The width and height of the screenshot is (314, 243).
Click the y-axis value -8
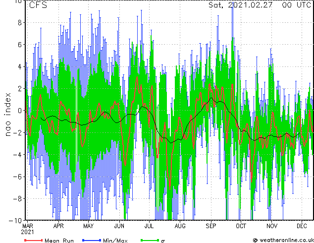pos(17,199)
